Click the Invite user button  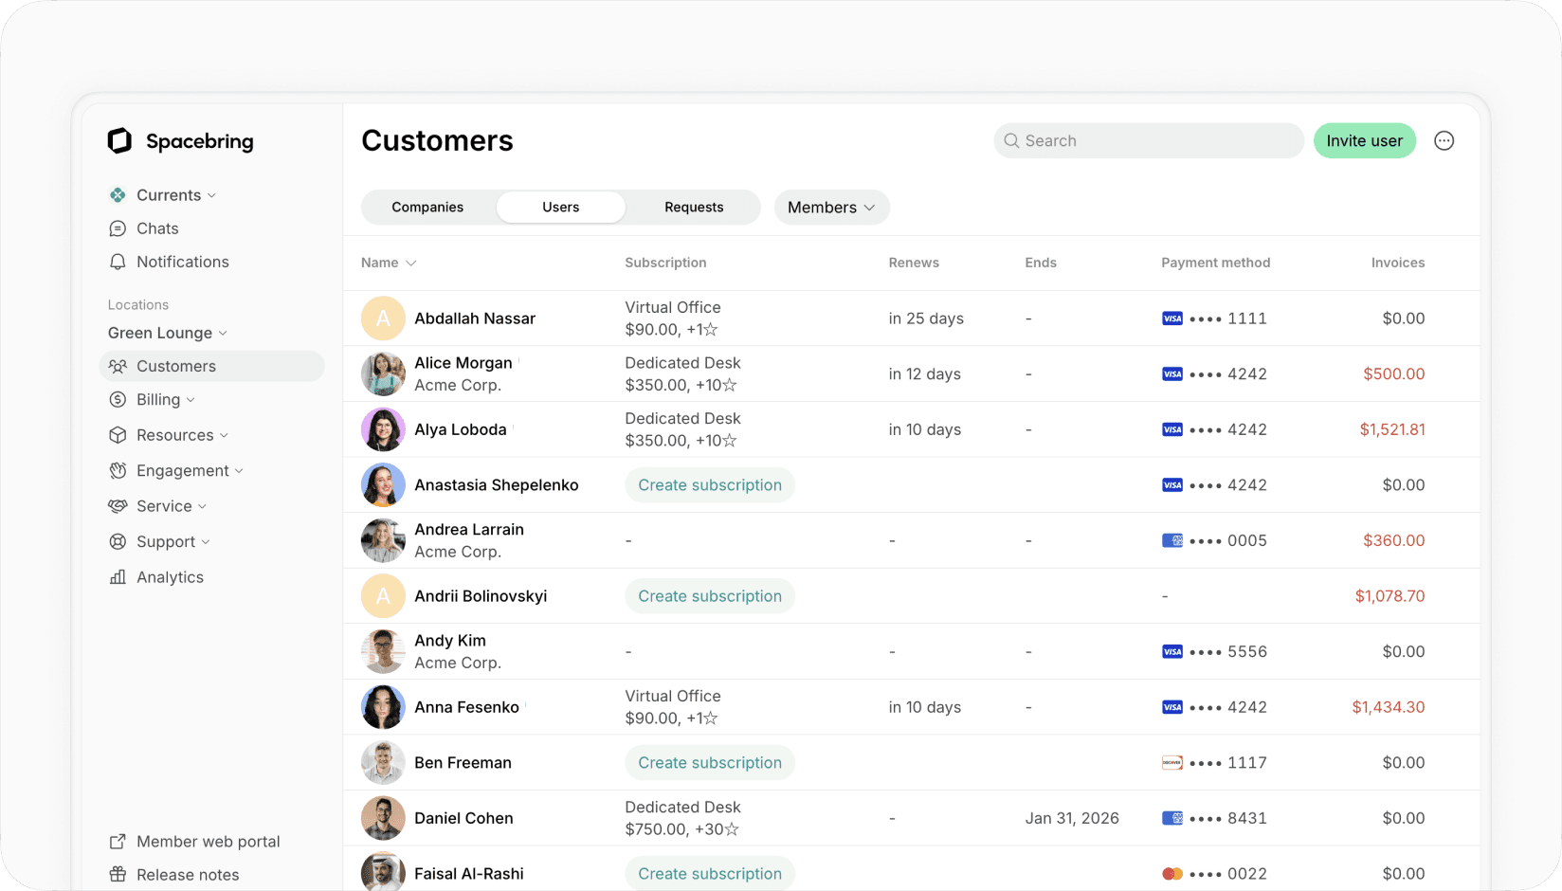tap(1364, 140)
